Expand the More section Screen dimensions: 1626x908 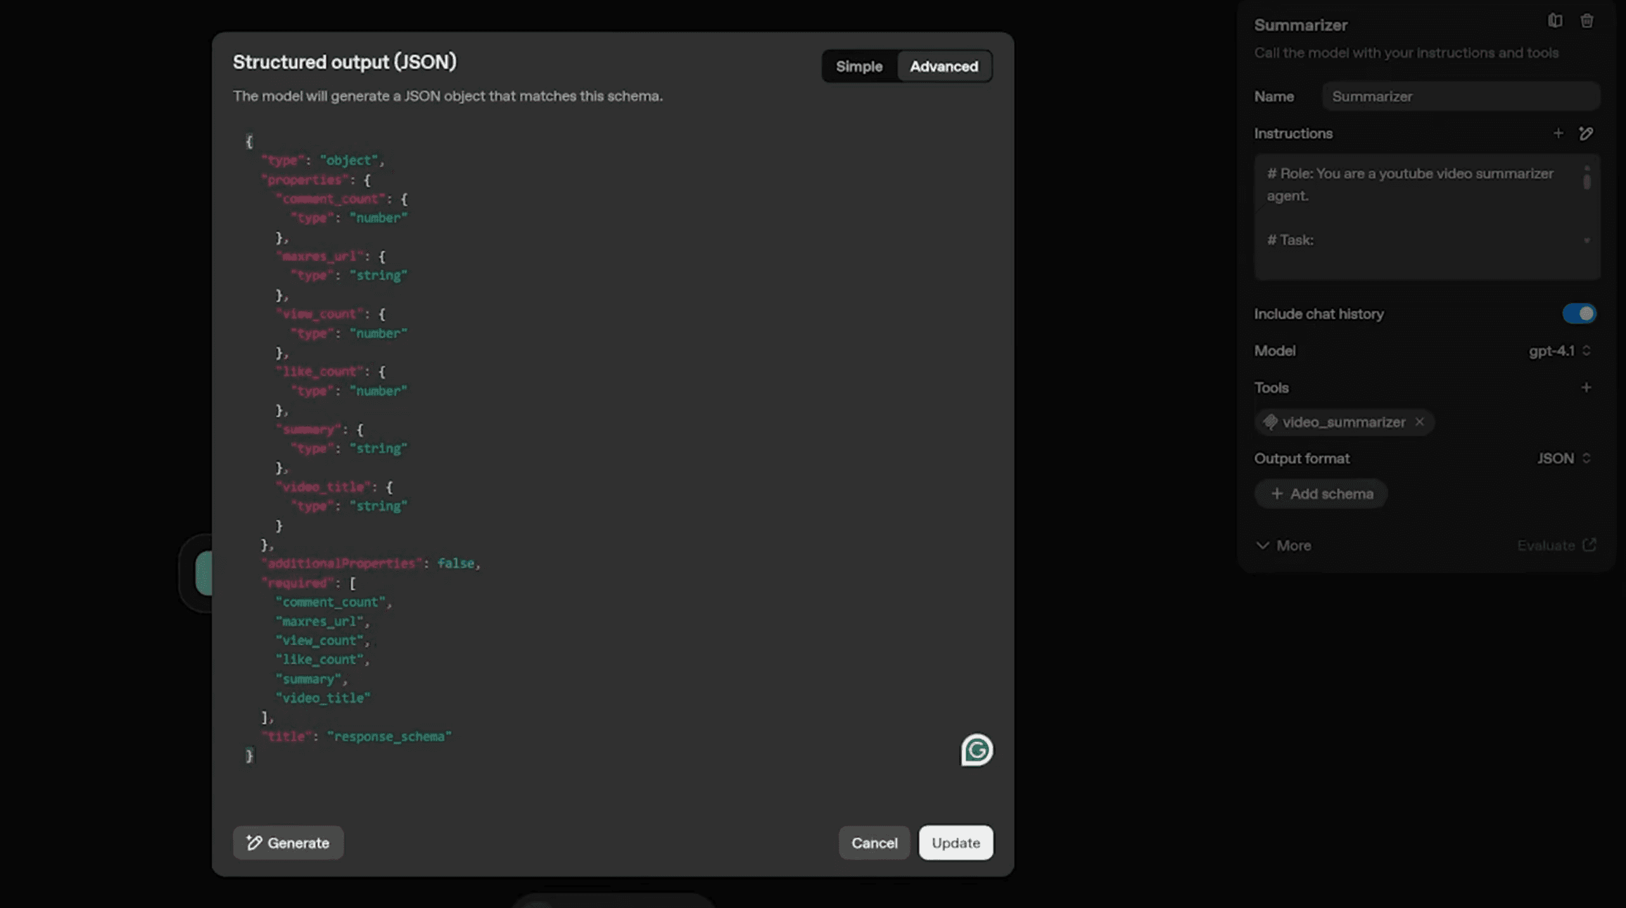tap(1283, 545)
